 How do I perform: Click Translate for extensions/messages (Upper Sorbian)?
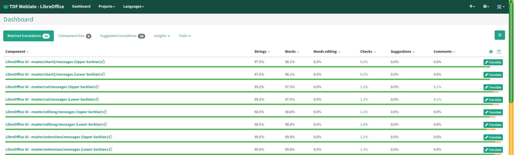click(x=493, y=137)
